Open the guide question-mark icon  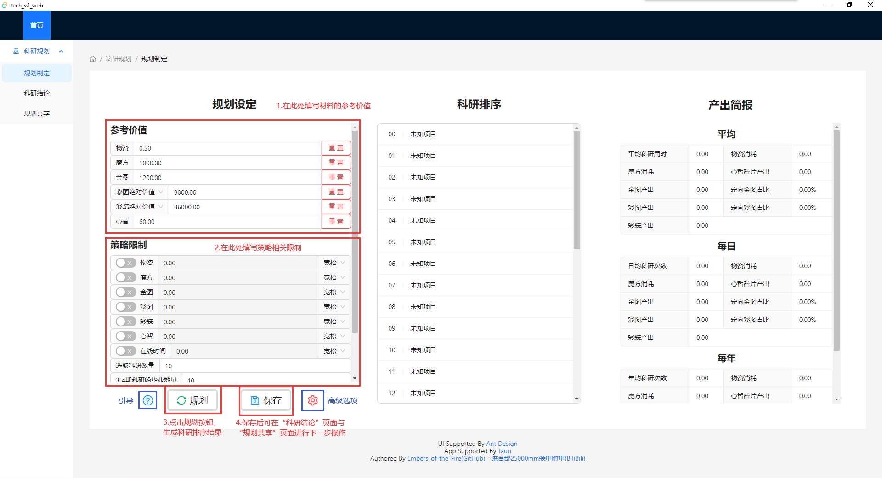point(148,400)
